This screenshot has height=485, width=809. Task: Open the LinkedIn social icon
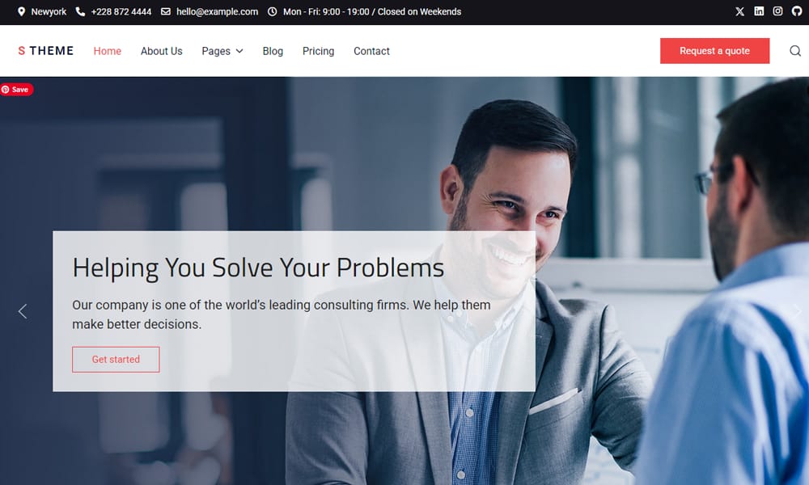pos(759,11)
